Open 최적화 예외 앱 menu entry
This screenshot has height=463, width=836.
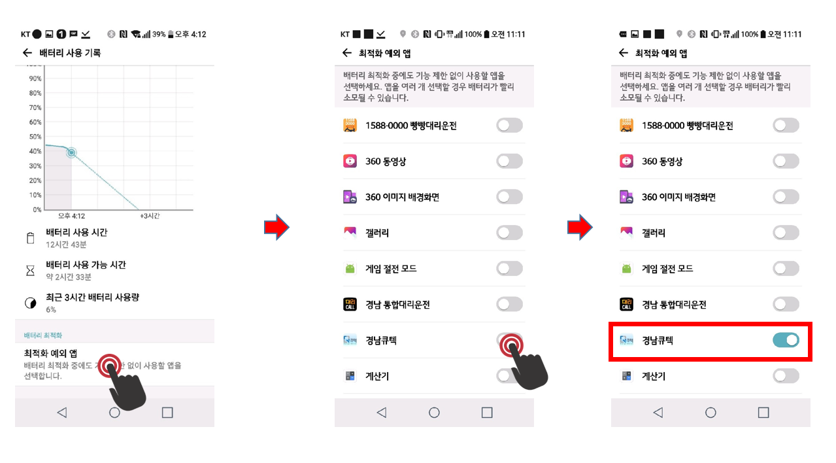pos(114,365)
